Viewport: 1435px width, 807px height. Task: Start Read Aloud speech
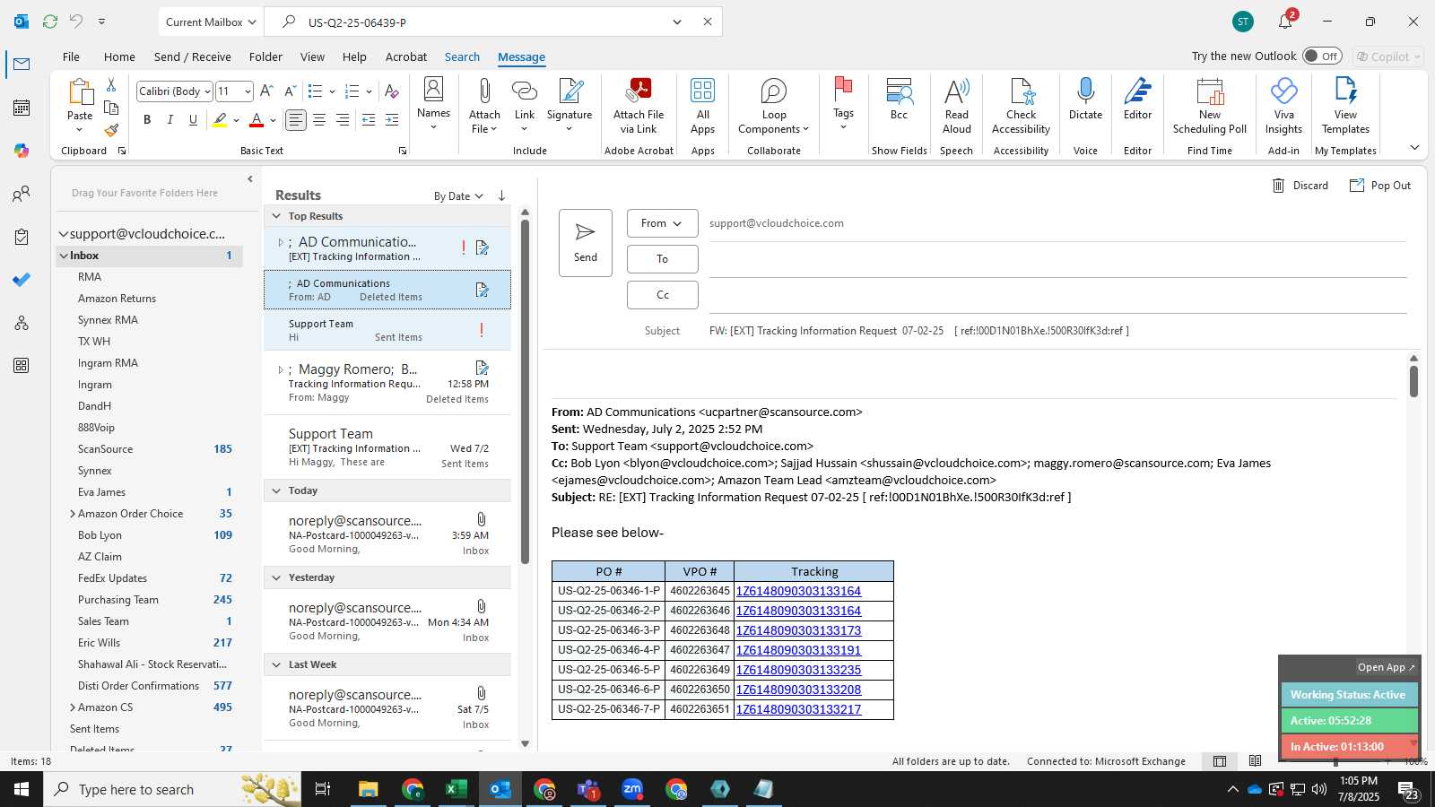click(x=957, y=91)
